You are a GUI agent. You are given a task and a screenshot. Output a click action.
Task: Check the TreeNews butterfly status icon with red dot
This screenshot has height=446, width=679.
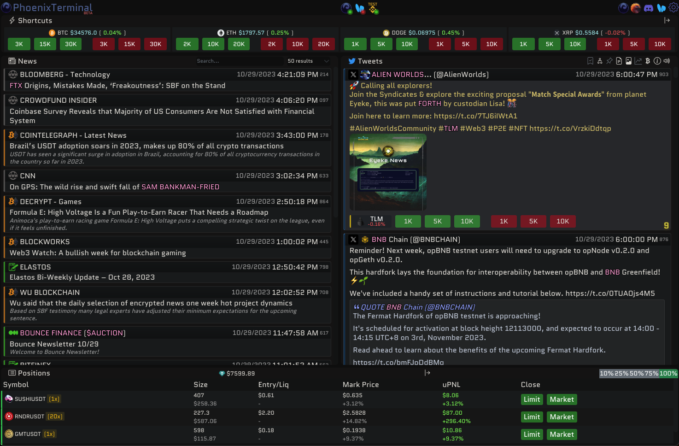click(x=360, y=8)
